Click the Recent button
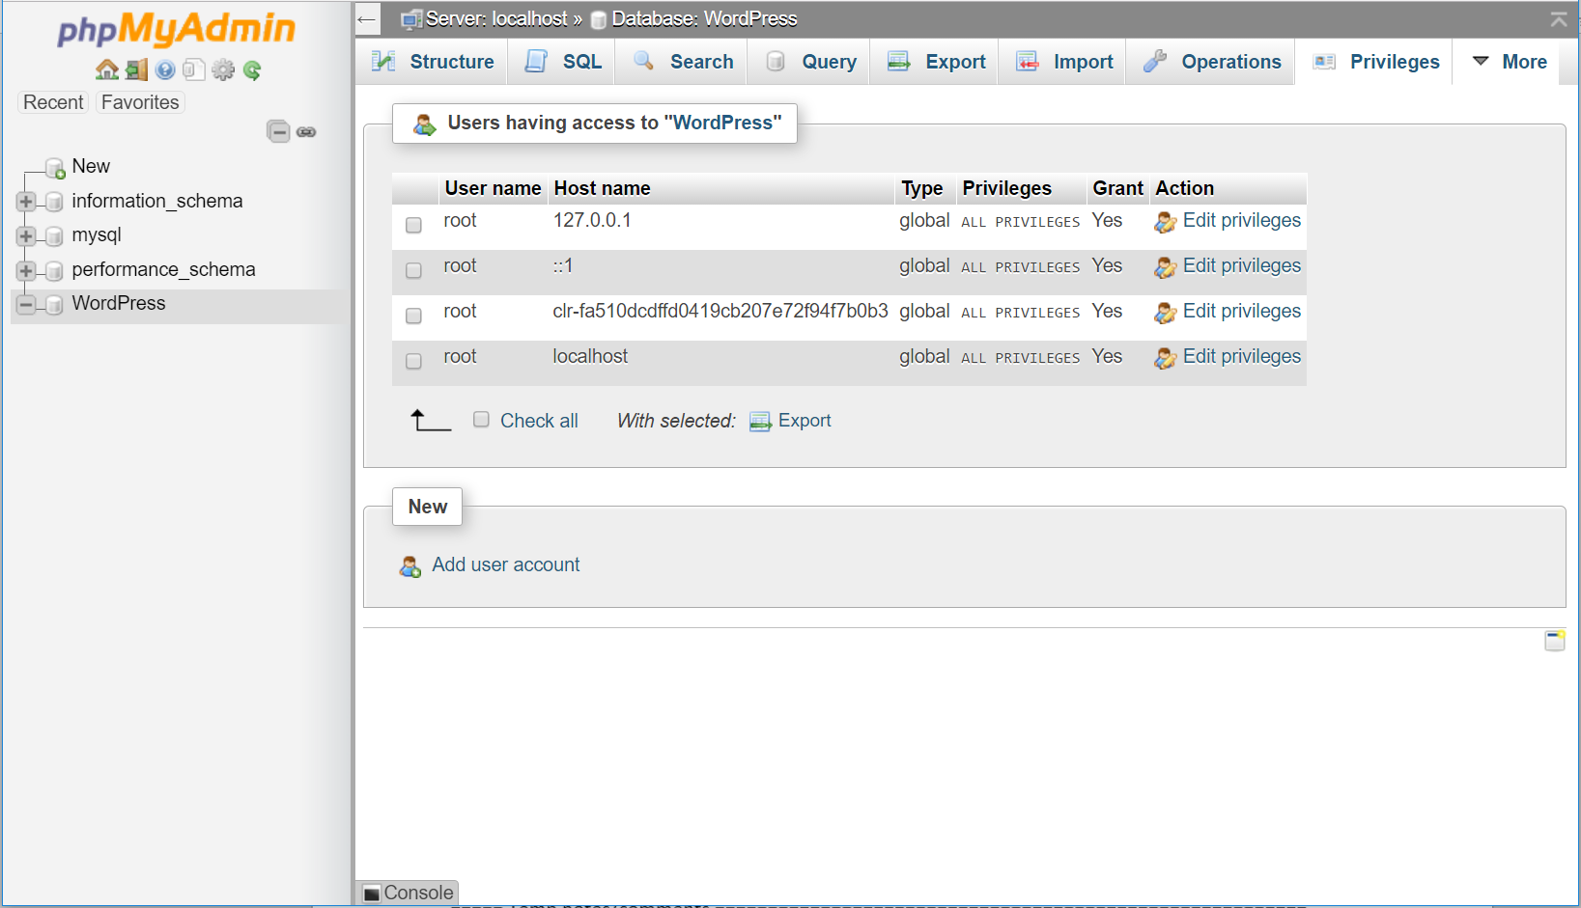The width and height of the screenshot is (1581, 908). [53, 102]
